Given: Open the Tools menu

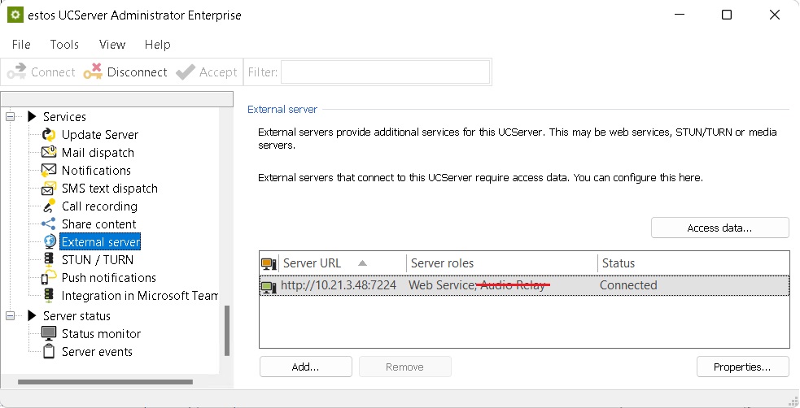Looking at the screenshot, I should pyautogui.click(x=64, y=45).
